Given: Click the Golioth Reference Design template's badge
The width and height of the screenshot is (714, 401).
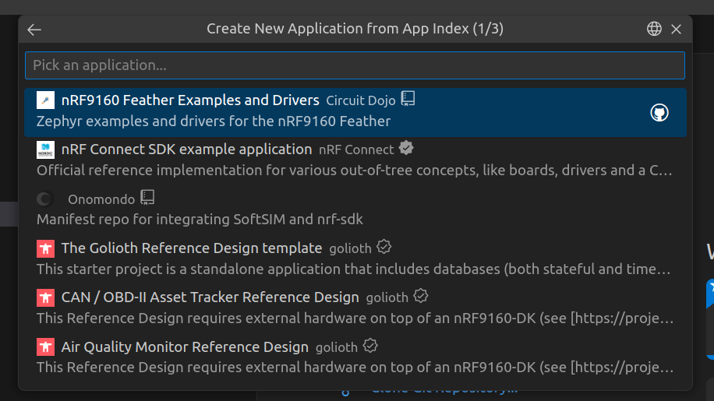Looking at the screenshot, I should click(x=384, y=247).
